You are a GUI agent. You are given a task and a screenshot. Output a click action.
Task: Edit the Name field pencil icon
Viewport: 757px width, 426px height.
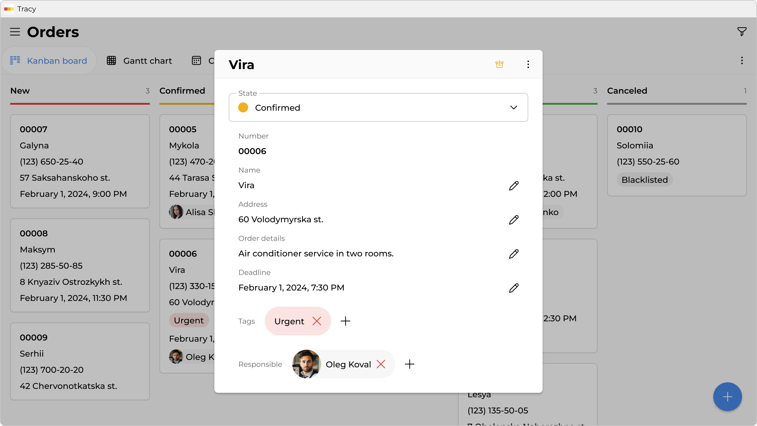pos(514,186)
